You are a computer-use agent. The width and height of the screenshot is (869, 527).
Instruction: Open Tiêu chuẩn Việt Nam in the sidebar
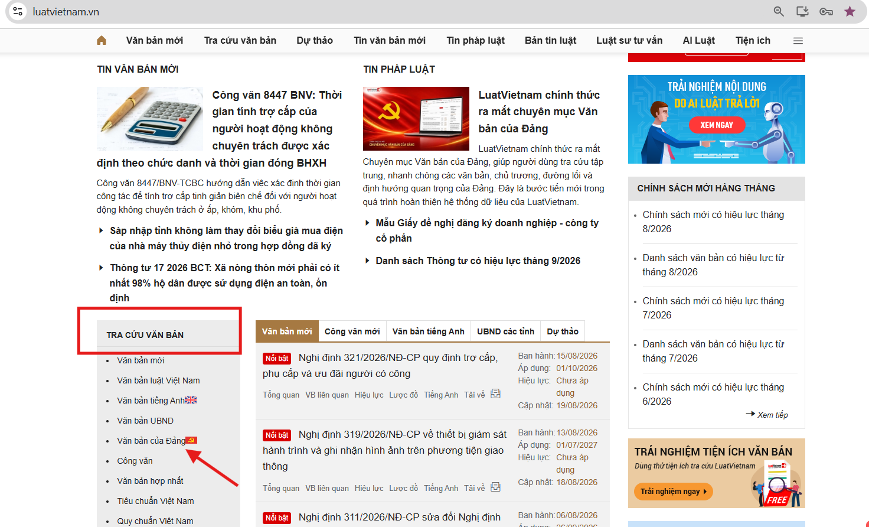click(155, 501)
